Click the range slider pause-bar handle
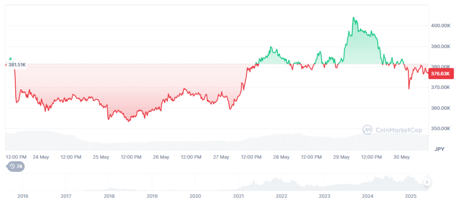Screen dimensions: 459x205 tap(427, 182)
